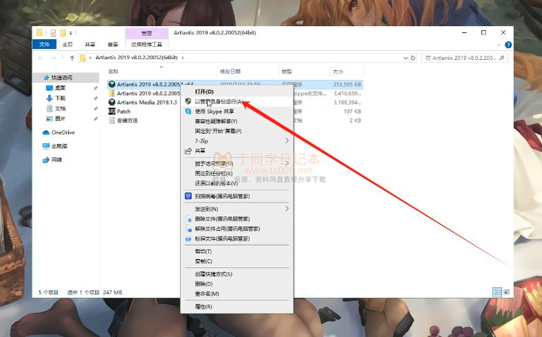The width and height of the screenshot is (542, 337).
Task: Open the address bar history dropdown
Action: 406,57
